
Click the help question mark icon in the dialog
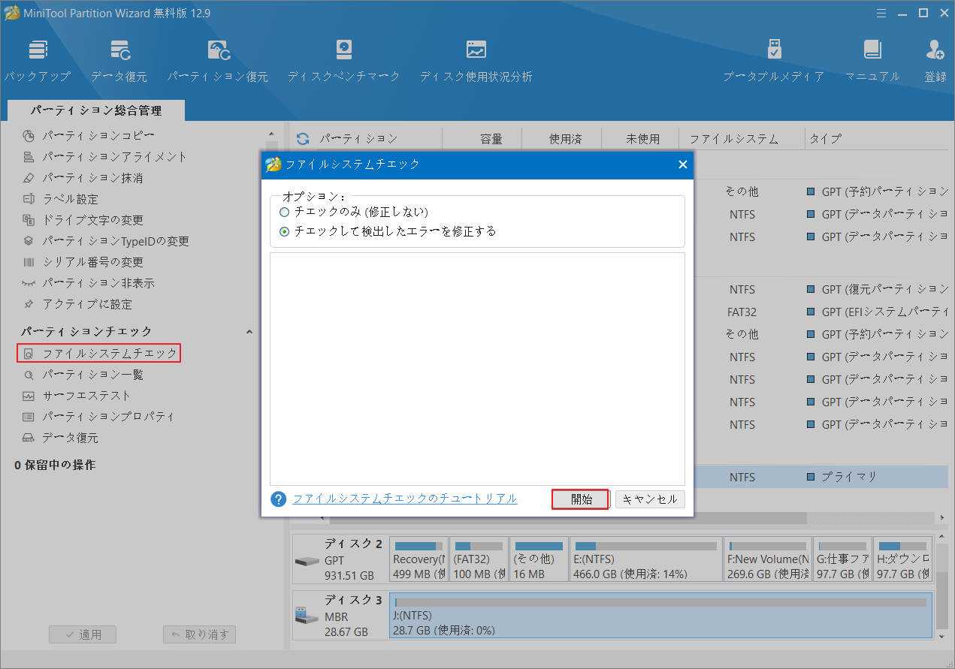(279, 499)
